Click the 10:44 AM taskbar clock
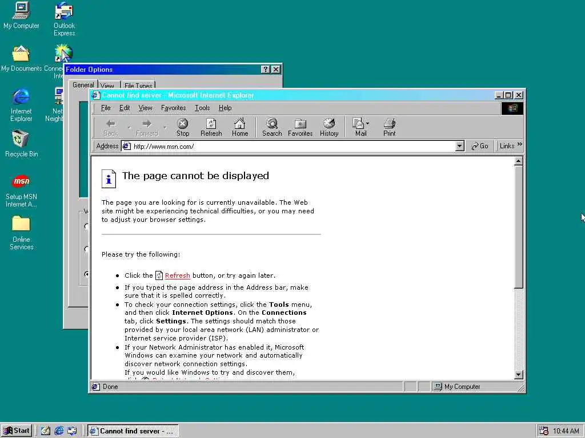This screenshot has height=438, width=585. tap(566, 431)
